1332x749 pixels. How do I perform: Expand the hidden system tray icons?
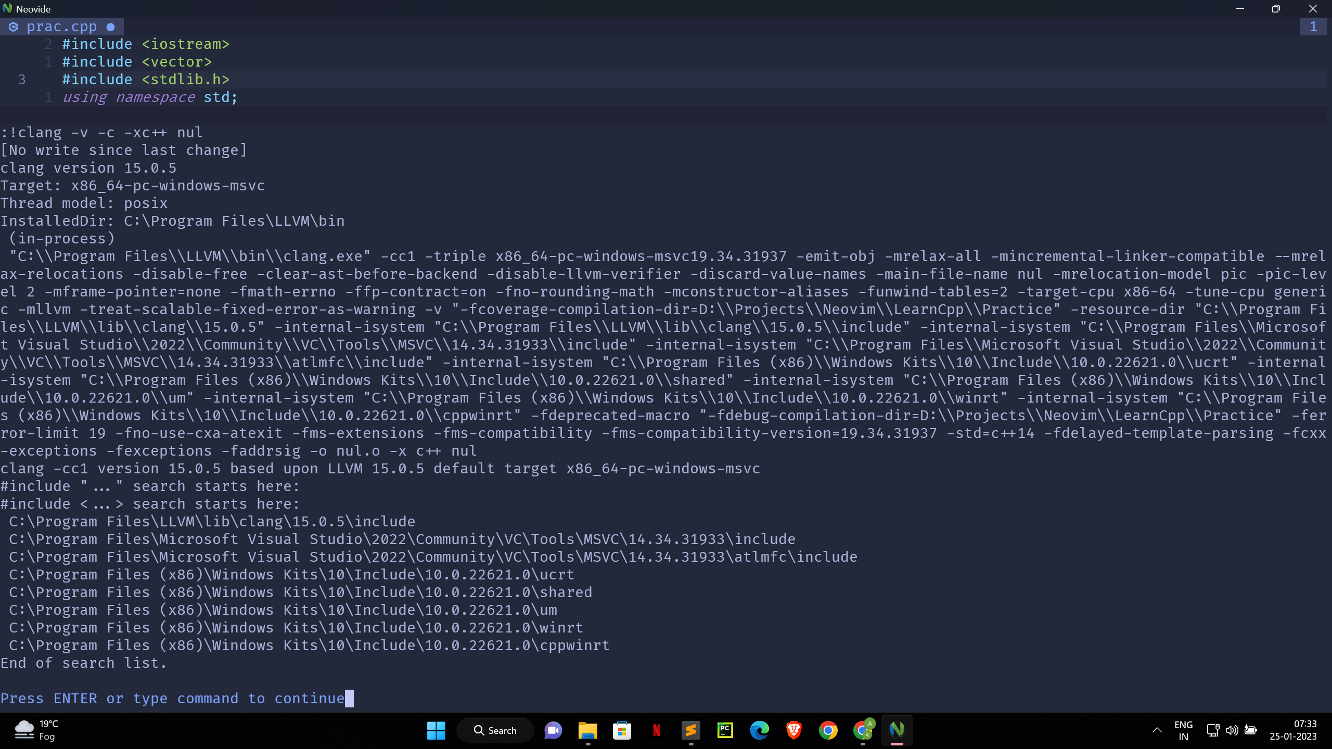coord(1157,730)
